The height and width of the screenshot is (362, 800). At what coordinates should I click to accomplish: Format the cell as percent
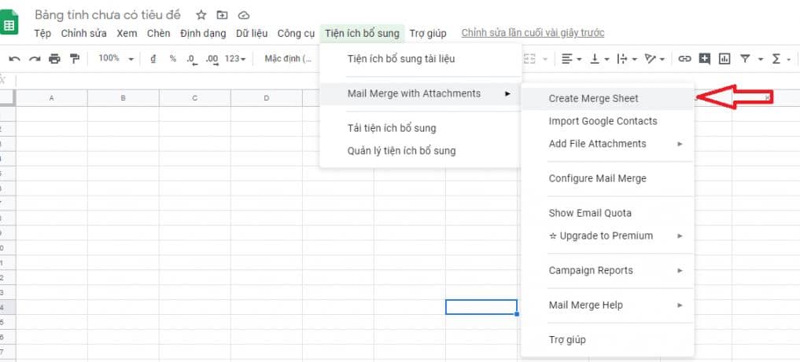click(173, 59)
